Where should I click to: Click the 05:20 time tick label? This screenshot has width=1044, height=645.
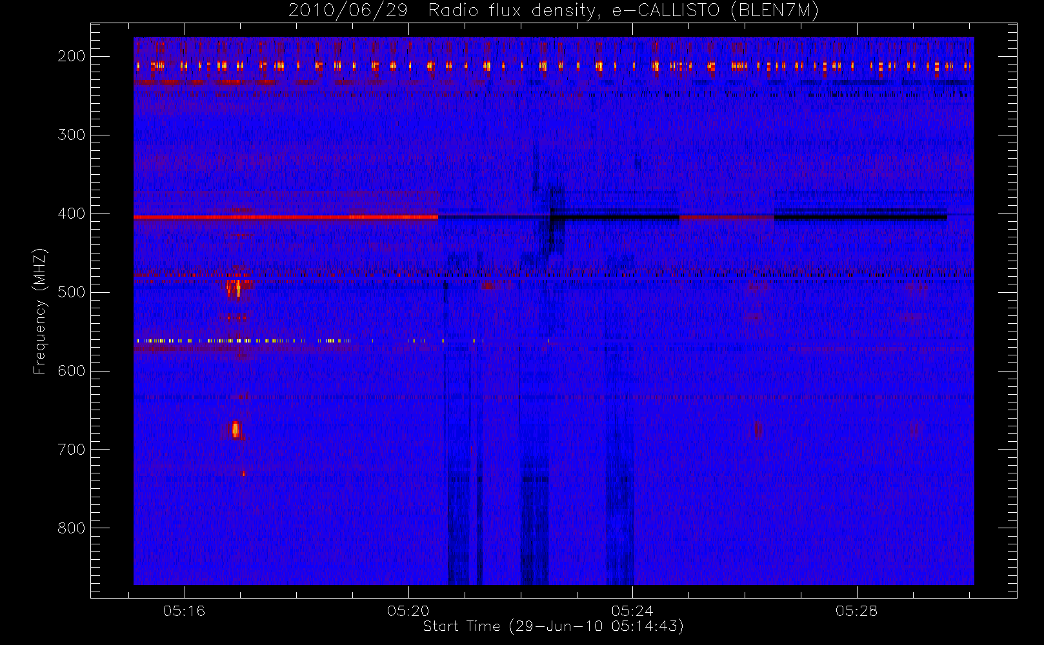coord(408,611)
